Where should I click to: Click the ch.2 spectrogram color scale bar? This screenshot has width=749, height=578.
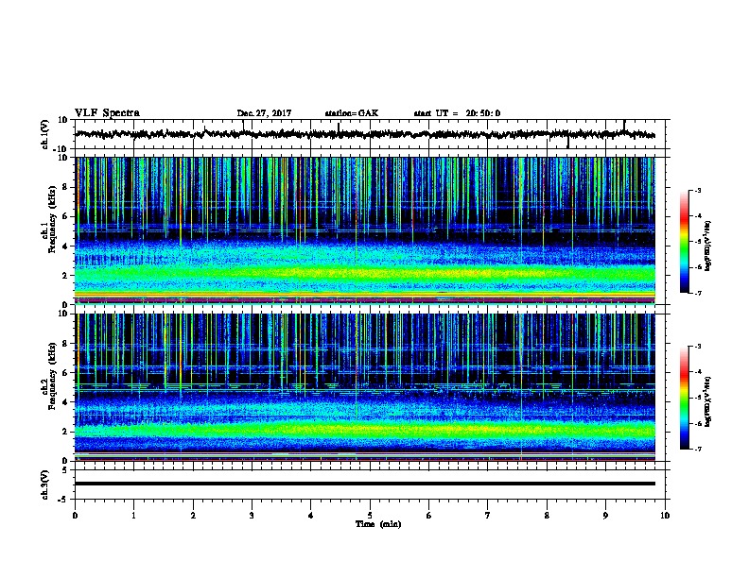[x=684, y=398]
